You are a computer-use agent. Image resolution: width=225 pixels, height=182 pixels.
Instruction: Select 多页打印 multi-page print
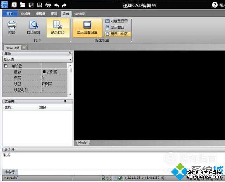58,28
